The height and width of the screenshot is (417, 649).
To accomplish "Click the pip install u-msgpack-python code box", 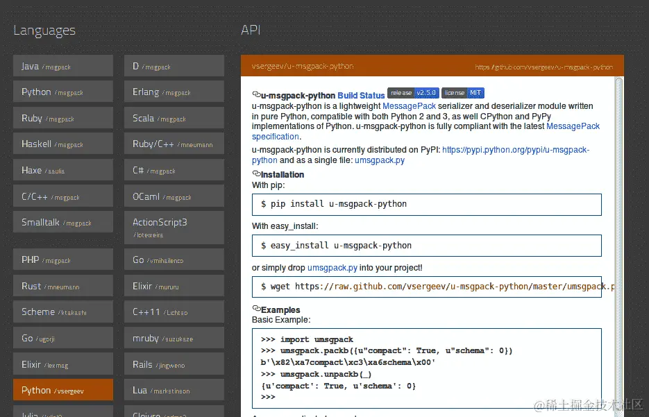I will click(x=427, y=205).
